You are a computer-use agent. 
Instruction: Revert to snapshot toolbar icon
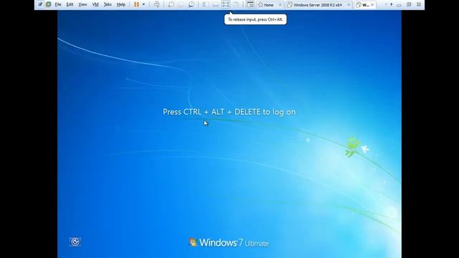(x=181, y=4)
